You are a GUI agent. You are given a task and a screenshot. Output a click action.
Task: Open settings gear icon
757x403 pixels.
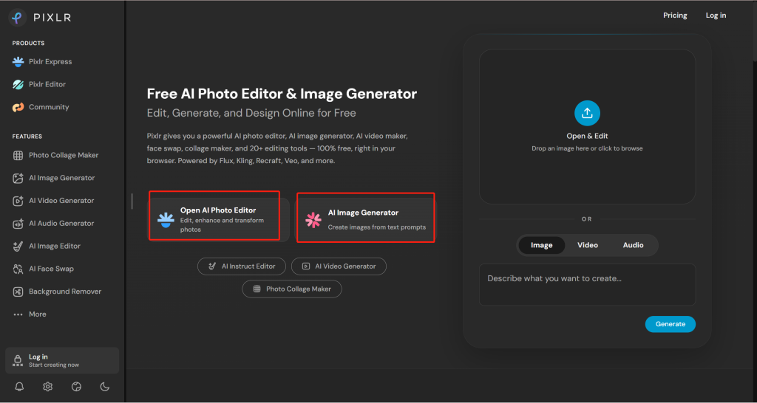[47, 387]
